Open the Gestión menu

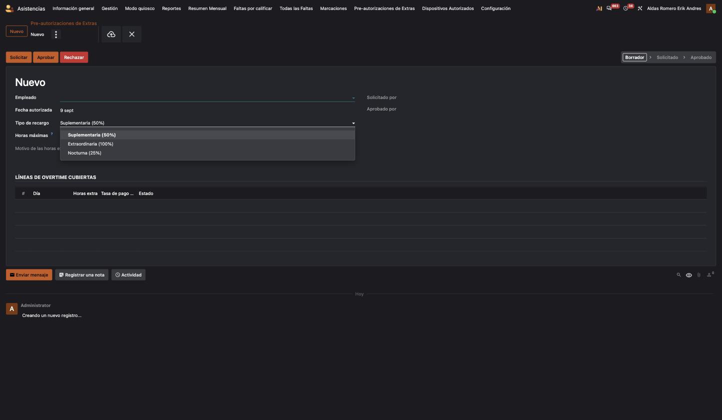coord(109,8)
